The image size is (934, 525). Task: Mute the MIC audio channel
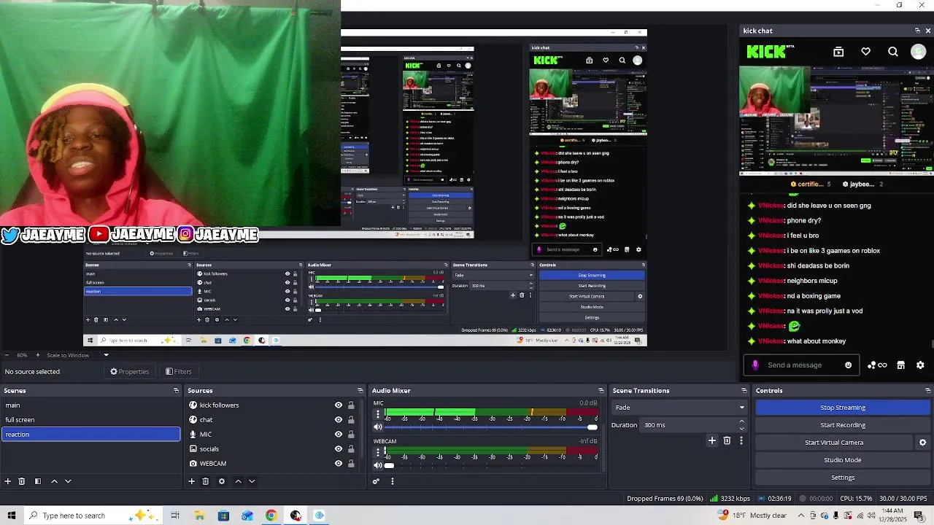point(378,427)
